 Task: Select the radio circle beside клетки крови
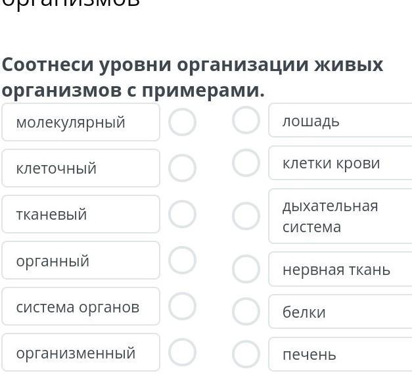[x=246, y=163]
